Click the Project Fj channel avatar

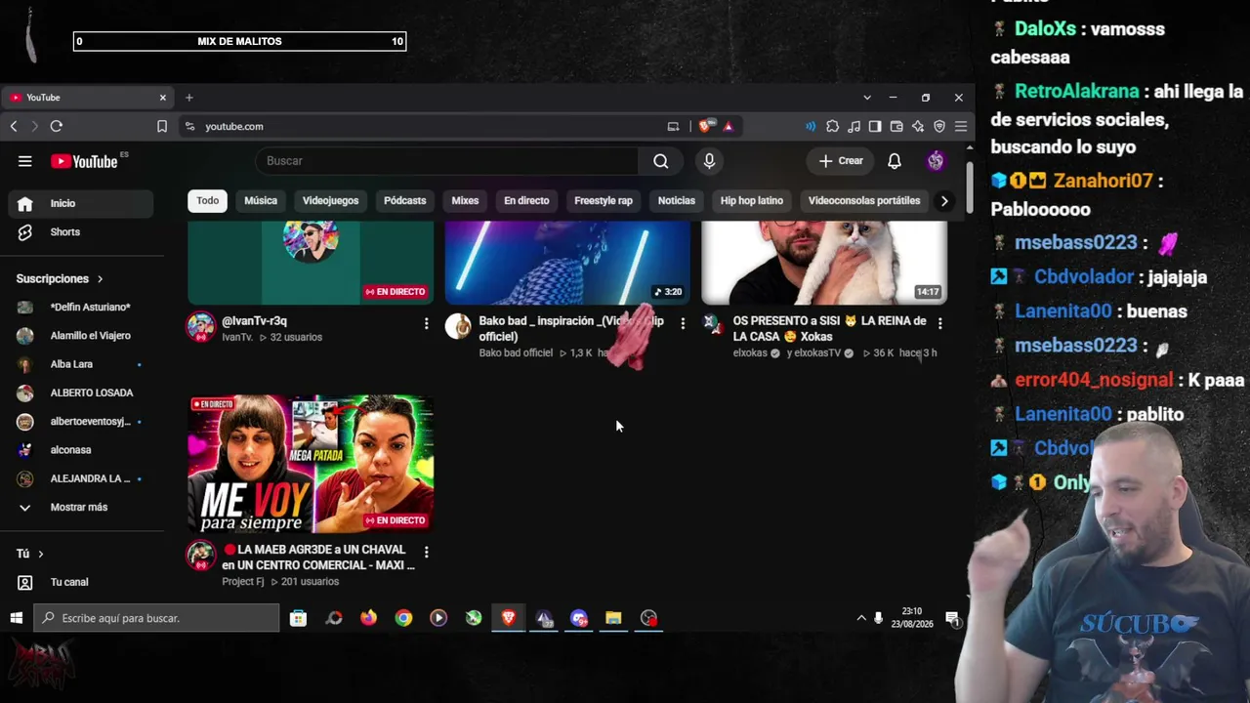click(201, 556)
